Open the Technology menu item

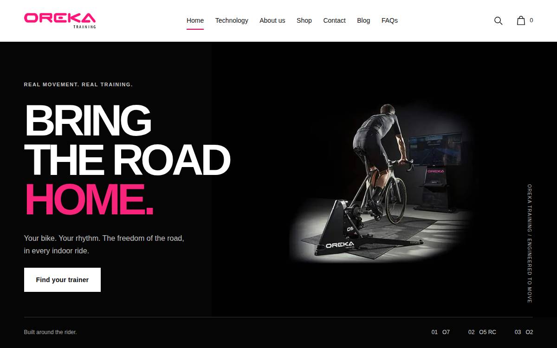coord(232,20)
